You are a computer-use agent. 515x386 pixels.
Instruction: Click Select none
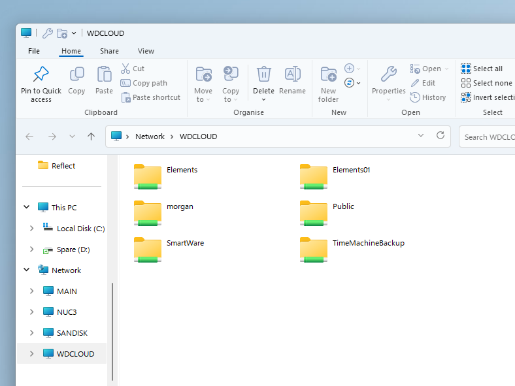coord(486,83)
